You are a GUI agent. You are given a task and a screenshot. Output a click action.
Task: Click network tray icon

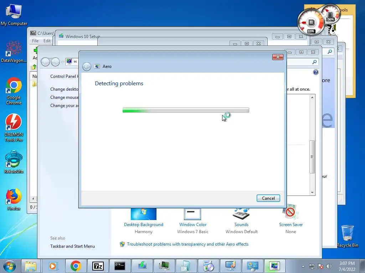(312, 266)
